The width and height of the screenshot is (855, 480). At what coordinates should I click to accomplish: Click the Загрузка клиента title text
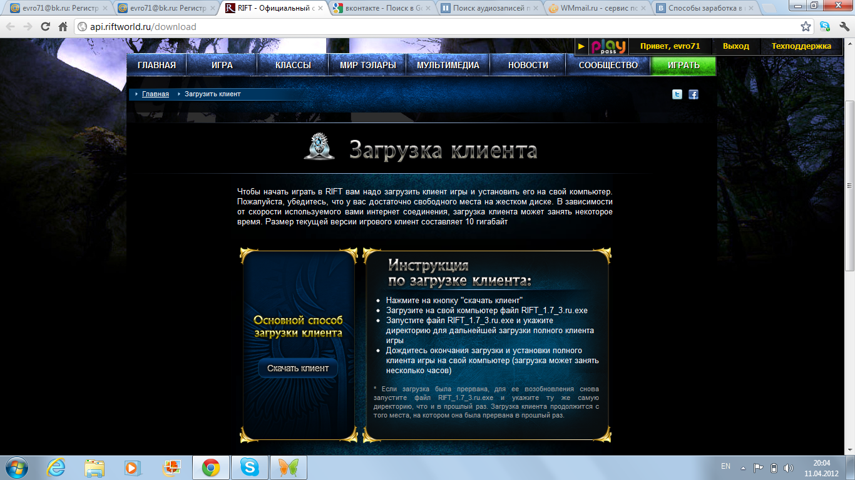point(443,150)
